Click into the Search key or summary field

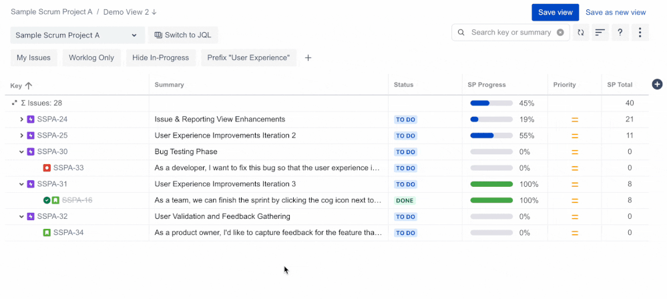coord(511,32)
